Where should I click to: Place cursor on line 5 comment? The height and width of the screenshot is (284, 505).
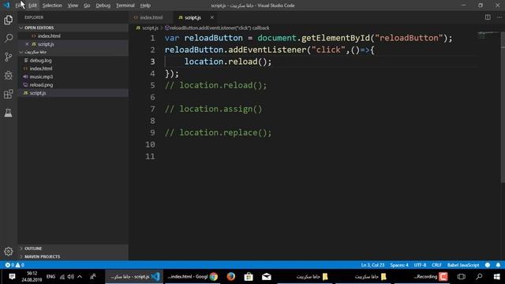215,85
